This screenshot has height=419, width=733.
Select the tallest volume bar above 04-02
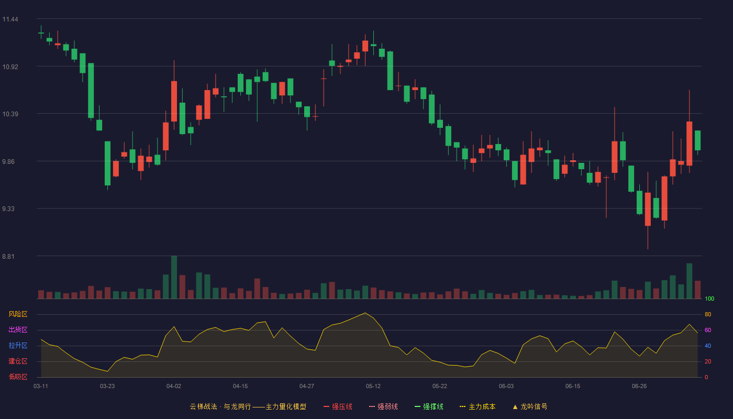[x=174, y=277]
